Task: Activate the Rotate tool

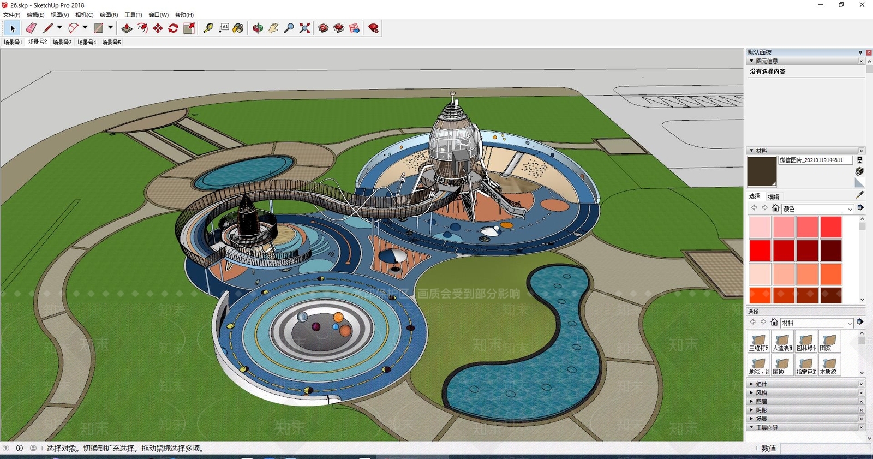Action: pos(174,28)
